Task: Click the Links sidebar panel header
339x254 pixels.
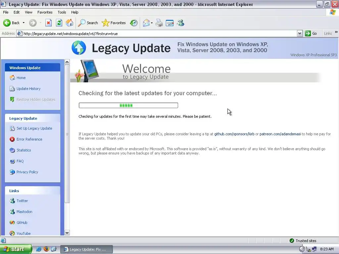Action: click(33, 191)
